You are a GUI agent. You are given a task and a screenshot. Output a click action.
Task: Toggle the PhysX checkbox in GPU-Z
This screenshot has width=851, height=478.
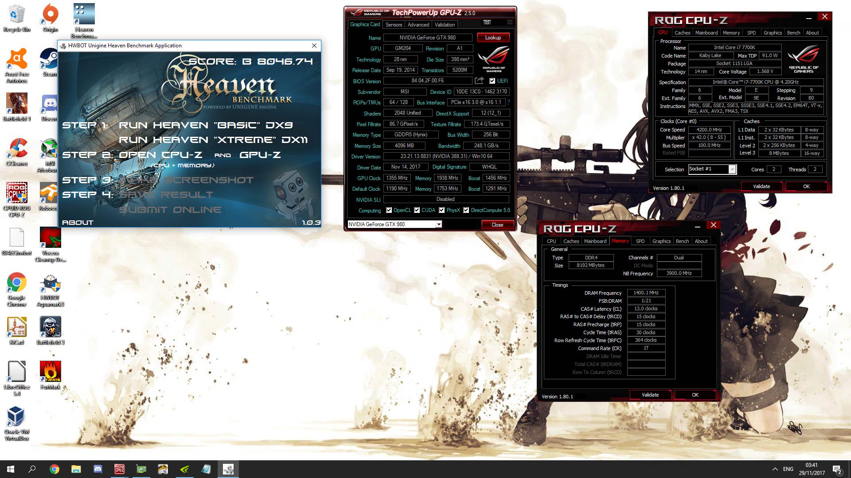tap(441, 210)
